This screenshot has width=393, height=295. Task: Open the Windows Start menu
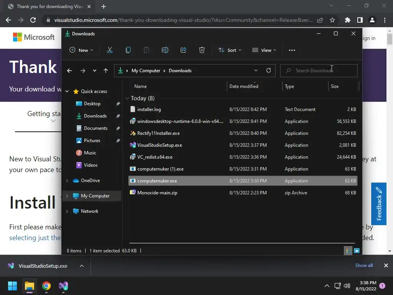[12, 286]
